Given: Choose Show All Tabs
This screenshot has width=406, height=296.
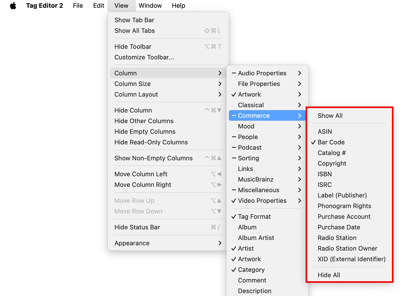Looking at the screenshot, I should [168, 31].
